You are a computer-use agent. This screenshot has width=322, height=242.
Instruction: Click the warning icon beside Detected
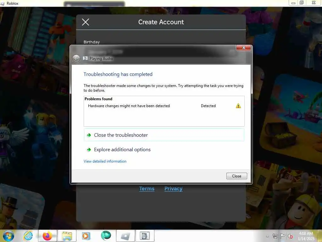coord(238,106)
